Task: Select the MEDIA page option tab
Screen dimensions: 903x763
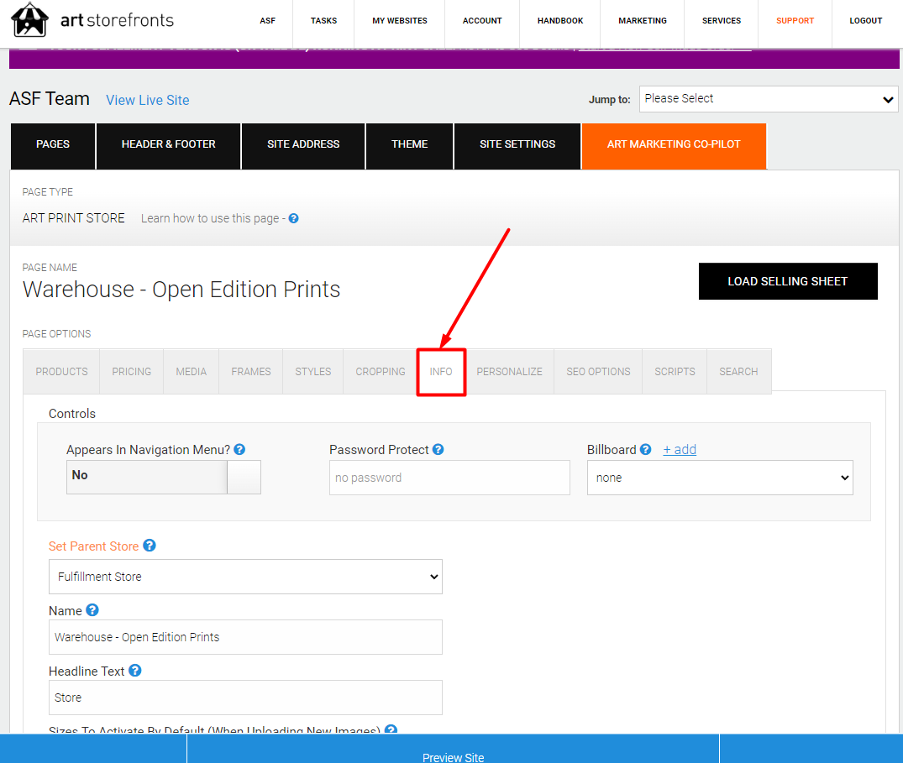Action: pos(192,372)
